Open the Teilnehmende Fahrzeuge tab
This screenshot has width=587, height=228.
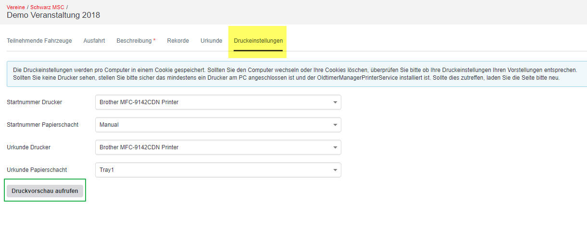(x=39, y=41)
